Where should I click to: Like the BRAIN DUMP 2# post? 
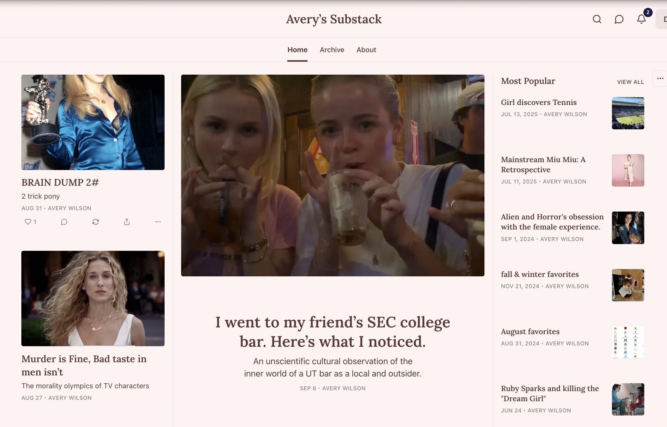point(30,222)
